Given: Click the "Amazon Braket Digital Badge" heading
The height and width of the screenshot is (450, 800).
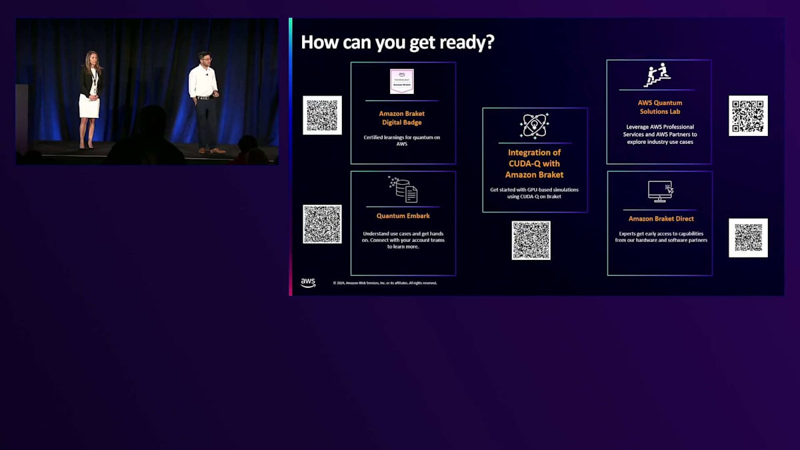Looking at the screenshot, I should point(403,118).
